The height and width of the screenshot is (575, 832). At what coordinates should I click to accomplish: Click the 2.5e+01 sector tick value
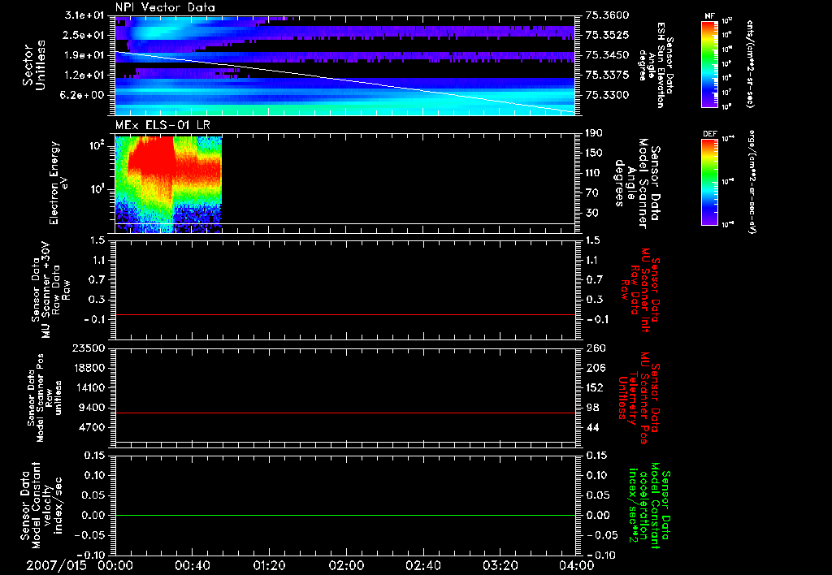(x=84, y=35)
